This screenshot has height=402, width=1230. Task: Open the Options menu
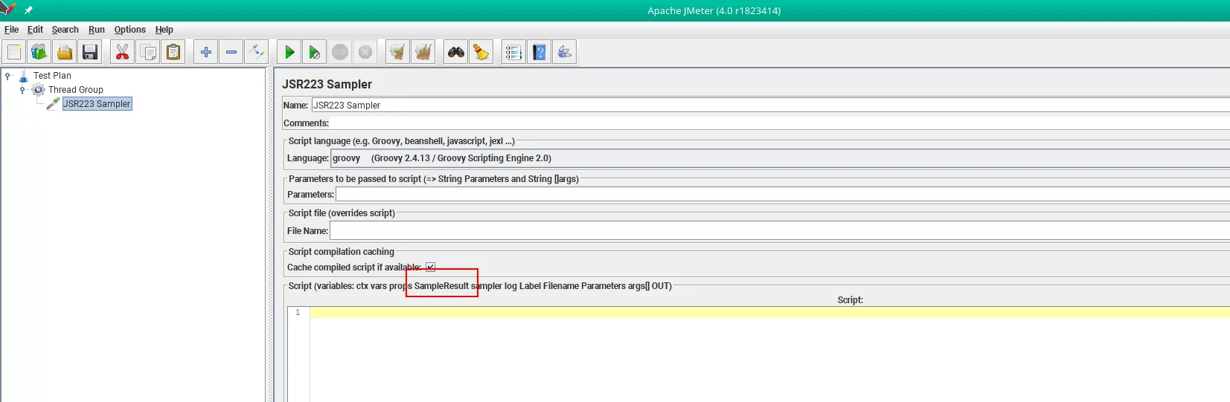pos(130,30)
